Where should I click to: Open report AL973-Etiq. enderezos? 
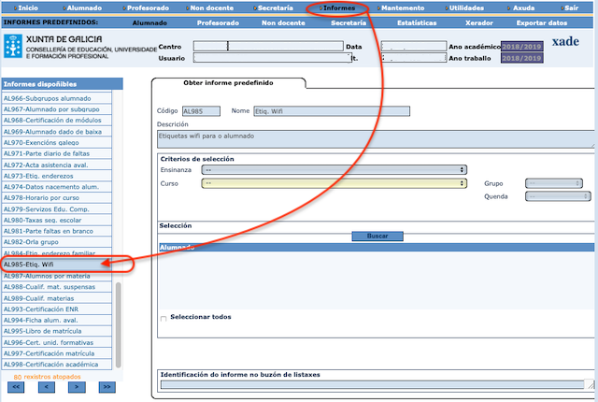point(57,176)
